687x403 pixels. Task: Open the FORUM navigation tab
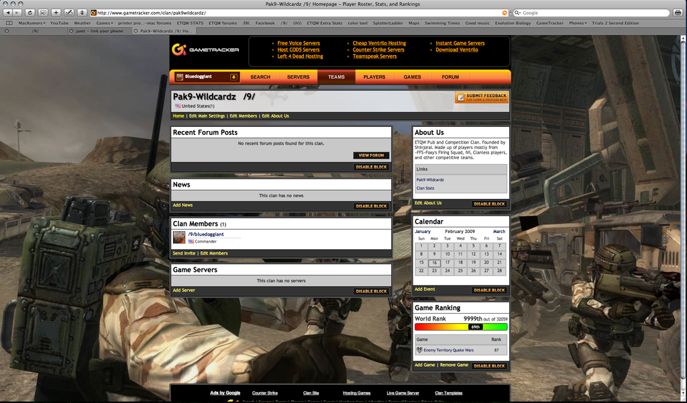pyautogui.click(x=450, y=77)
